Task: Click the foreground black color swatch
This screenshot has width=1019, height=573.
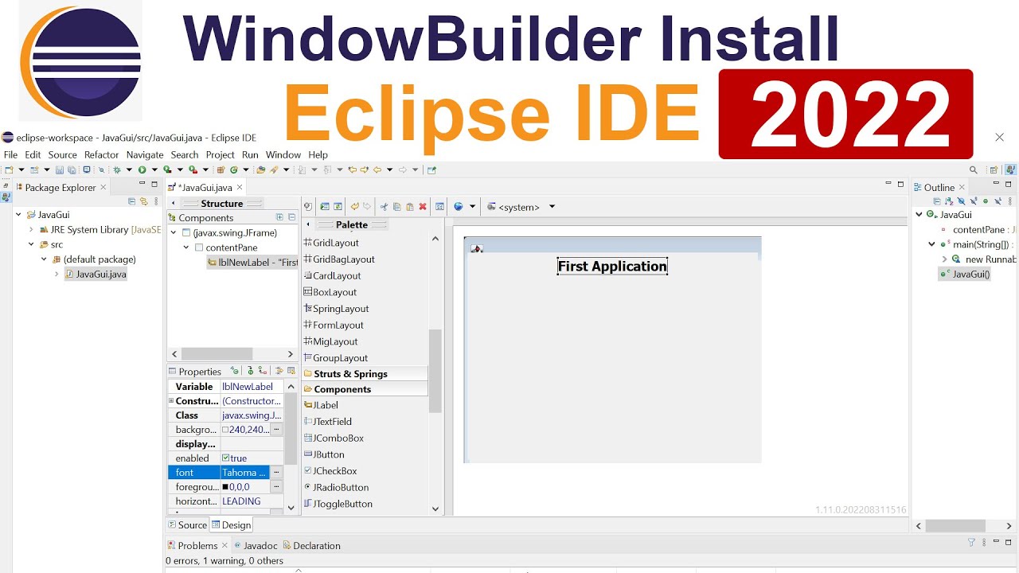Action: point(225,487)
